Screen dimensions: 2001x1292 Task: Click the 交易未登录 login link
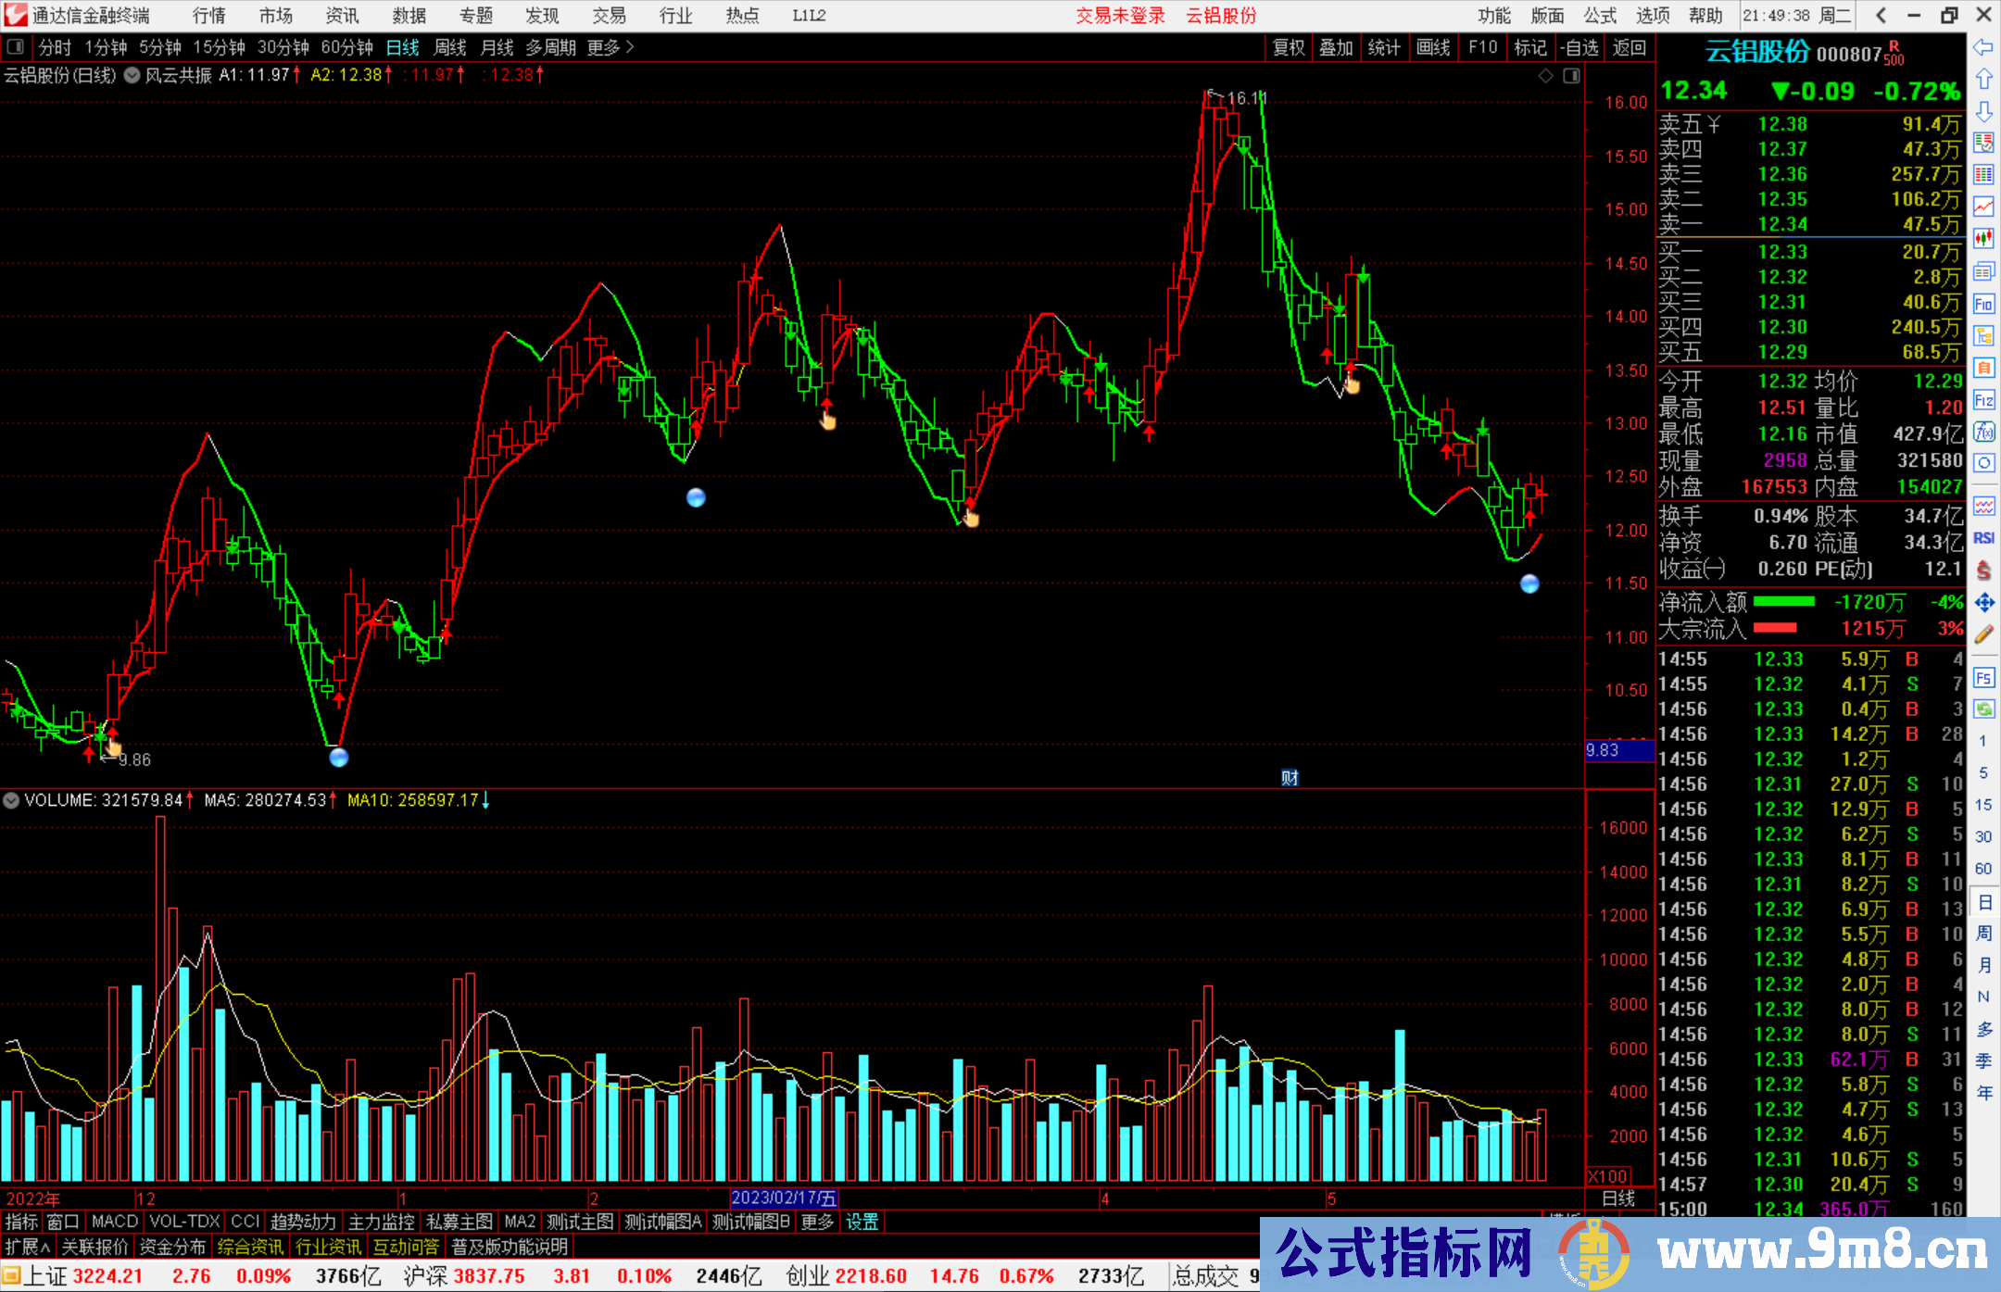click(1120, 16)
